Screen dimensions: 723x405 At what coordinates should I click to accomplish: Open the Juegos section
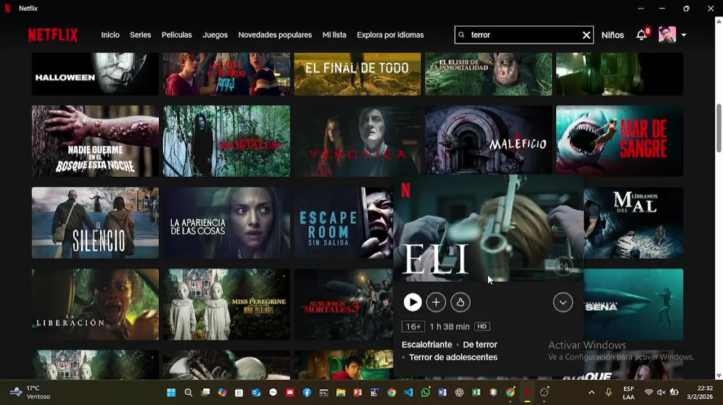215,35
